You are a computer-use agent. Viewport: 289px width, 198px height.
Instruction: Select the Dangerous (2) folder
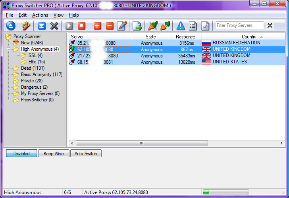(34, 87)
